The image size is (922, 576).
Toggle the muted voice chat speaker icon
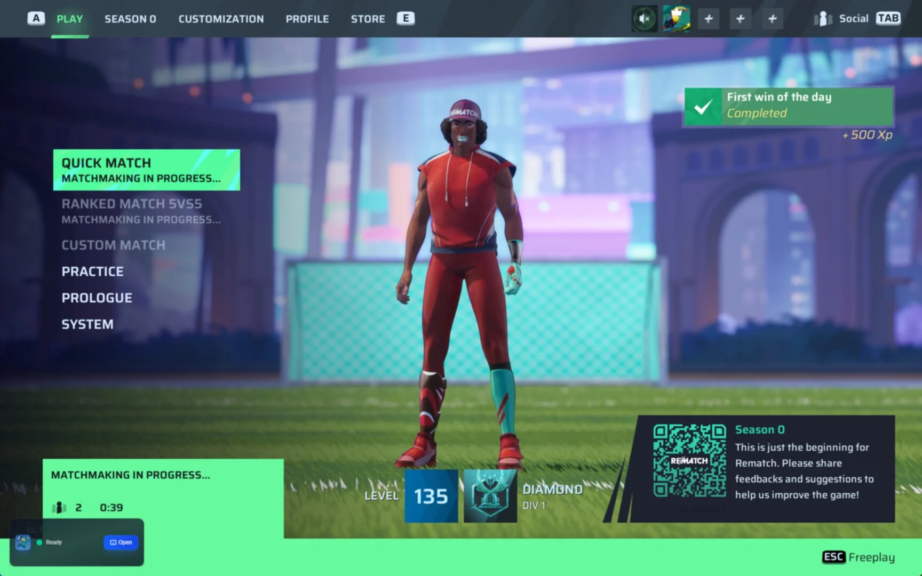point(644,19)
